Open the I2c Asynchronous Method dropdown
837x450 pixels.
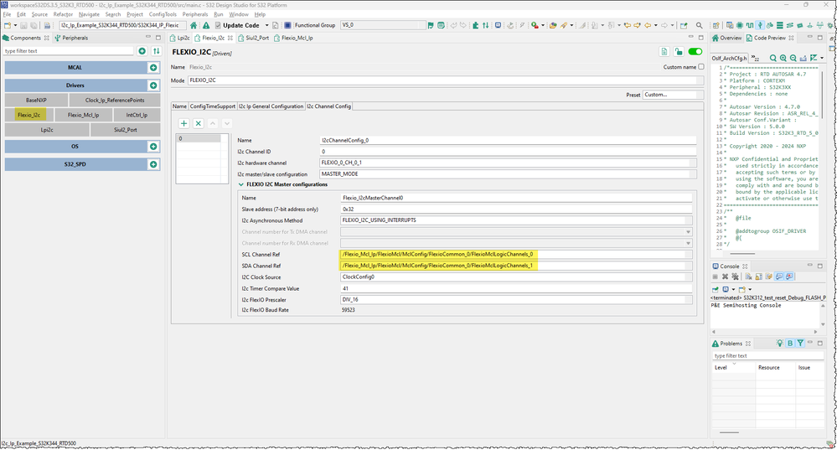point(516,220)
